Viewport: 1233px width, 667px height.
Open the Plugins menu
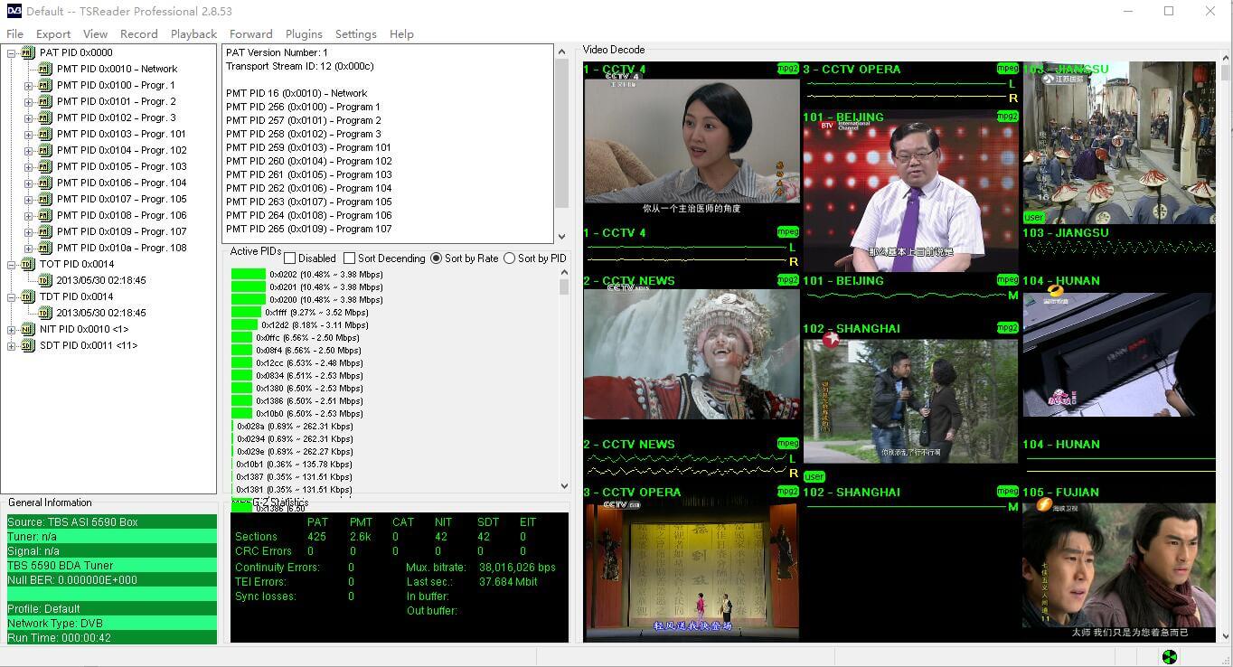[304, 34]
